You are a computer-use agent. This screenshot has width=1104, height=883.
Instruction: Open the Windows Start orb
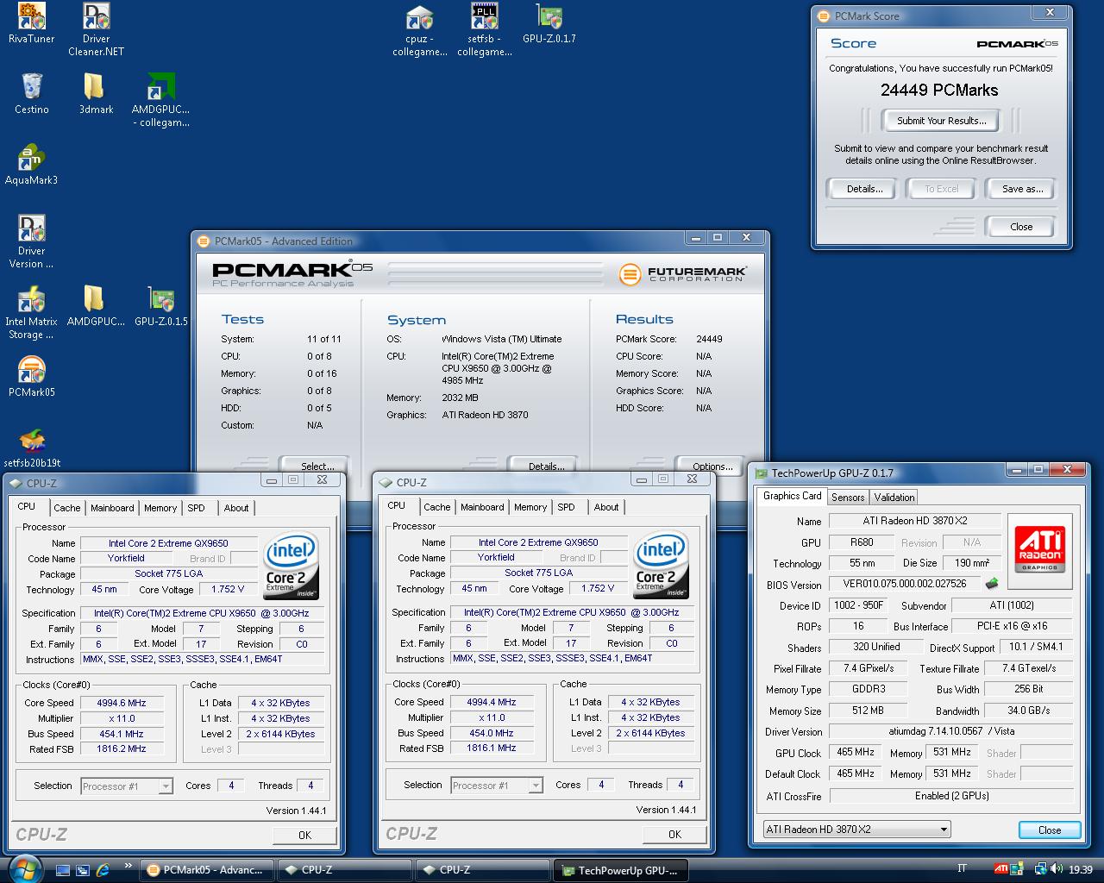point(23,869)
